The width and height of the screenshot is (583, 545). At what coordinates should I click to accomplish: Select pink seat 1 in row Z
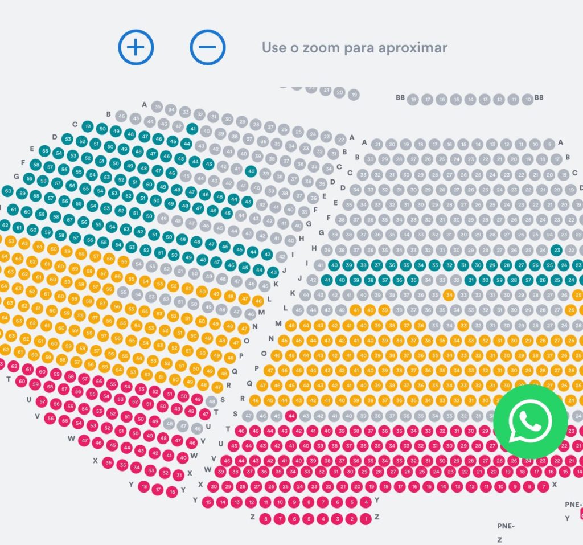click(366, 519)
